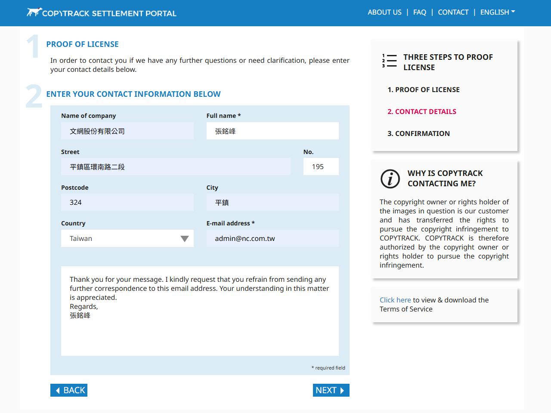Click the NEXT button

tap(331, 390)
